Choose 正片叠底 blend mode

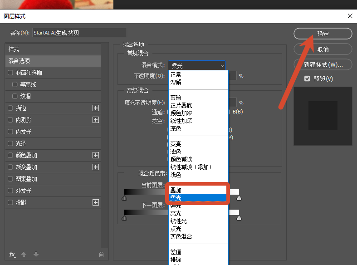(198, 105)
